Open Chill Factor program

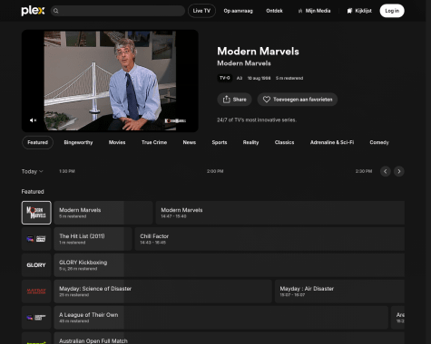pyautogui.click(x=269, y=239)
